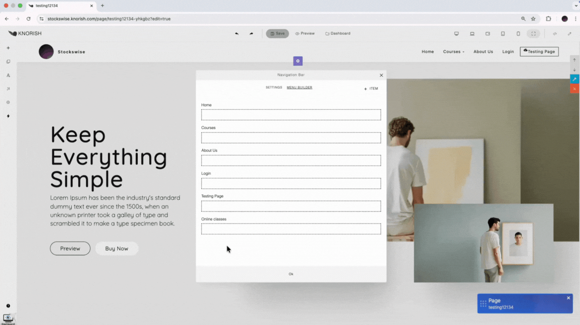This screenshot has width=580, height=325.
Task: Click the Save button
Action: pos(277,33)
